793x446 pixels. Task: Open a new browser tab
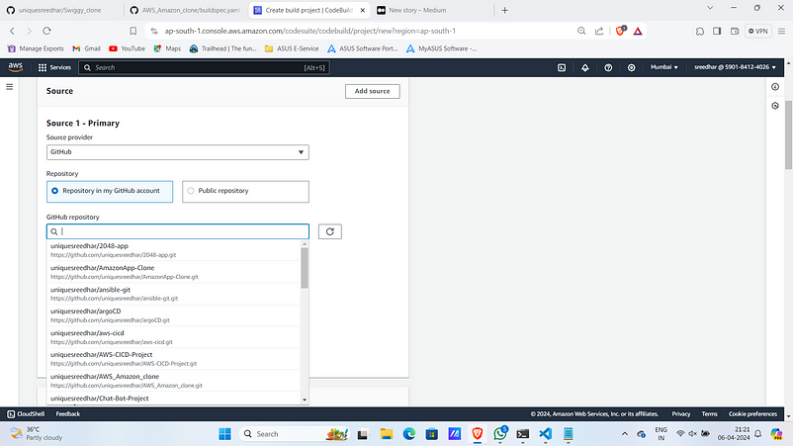(x=504, y=10)
